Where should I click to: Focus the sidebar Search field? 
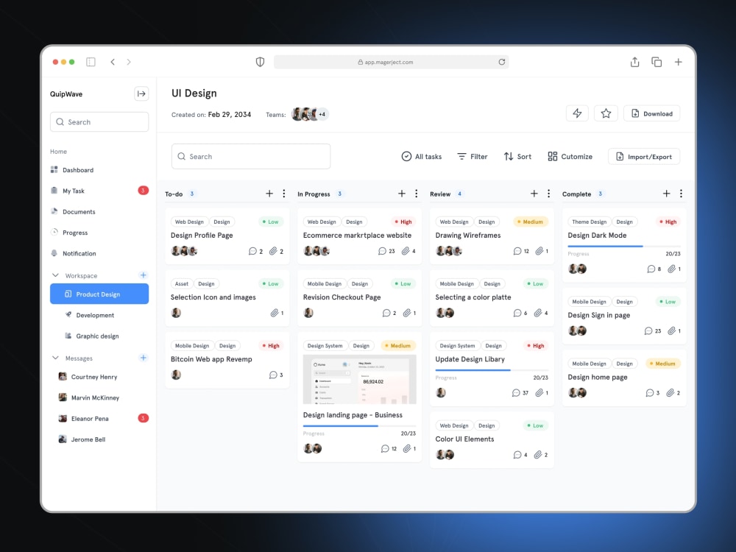coord(99,121)
